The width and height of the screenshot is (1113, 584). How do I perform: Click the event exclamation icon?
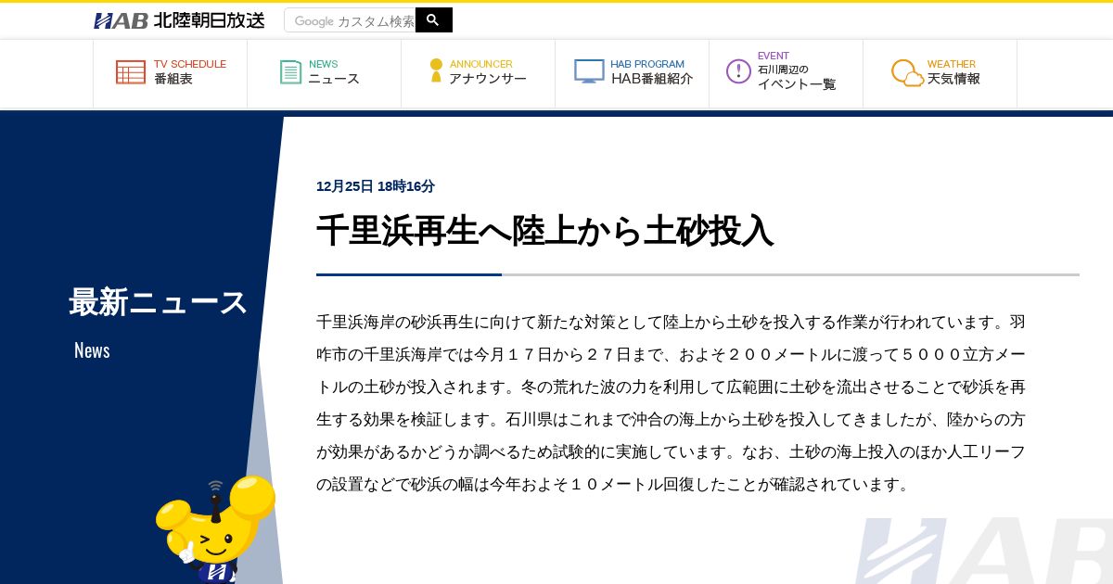click(x=738, y=71)
